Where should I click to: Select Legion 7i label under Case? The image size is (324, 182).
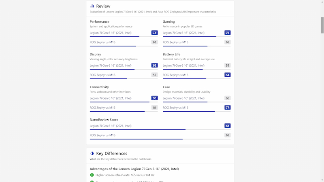[x=183, y=98]
